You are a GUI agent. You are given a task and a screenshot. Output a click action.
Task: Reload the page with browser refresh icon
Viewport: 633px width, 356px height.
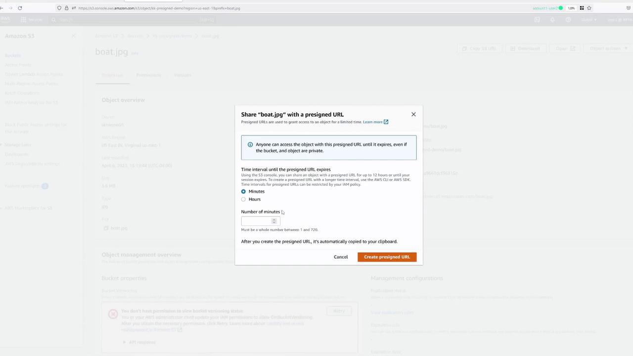coord(20,8)
